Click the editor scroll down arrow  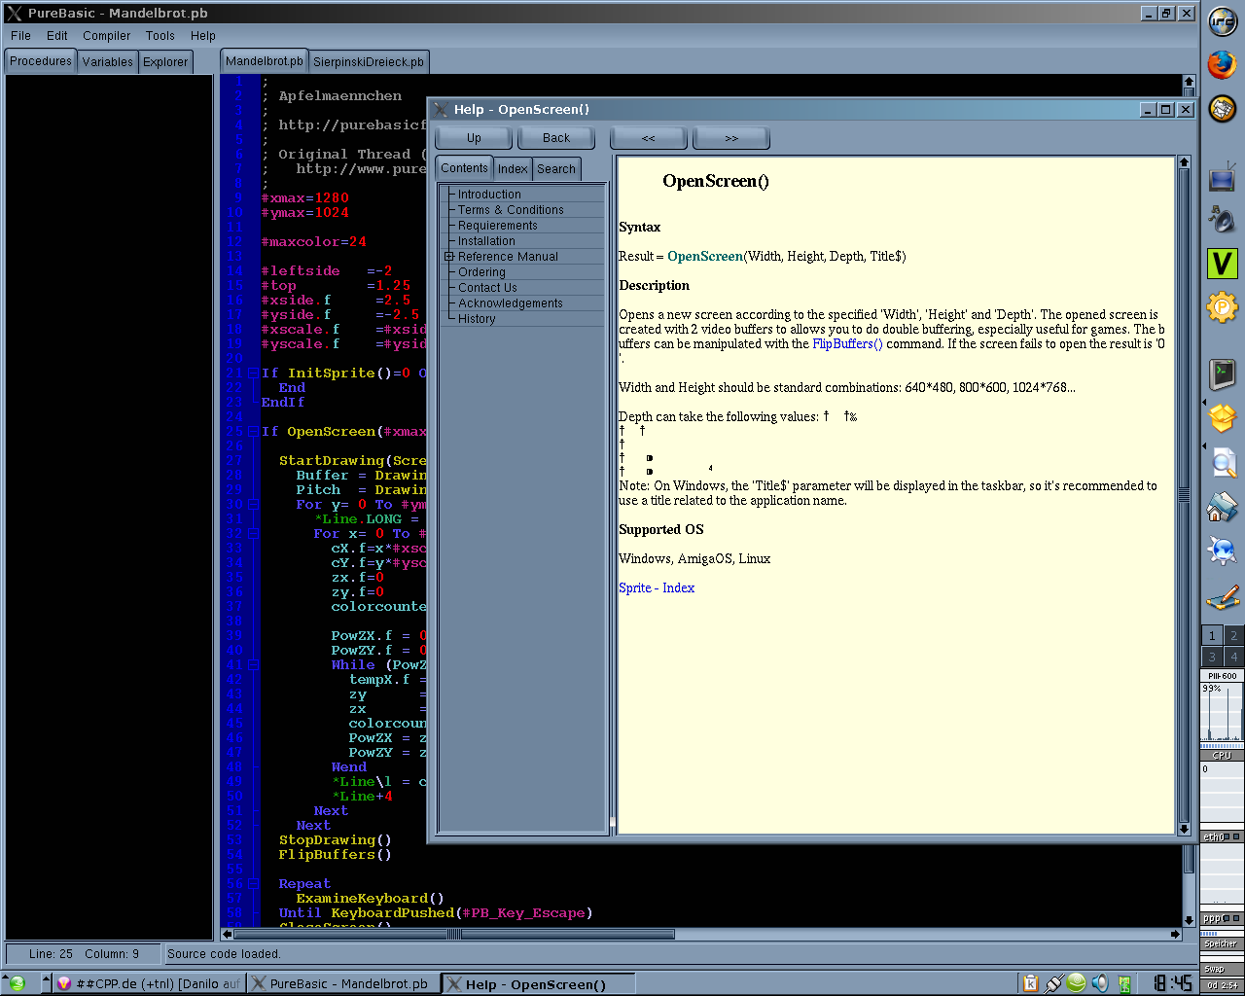1189,920
